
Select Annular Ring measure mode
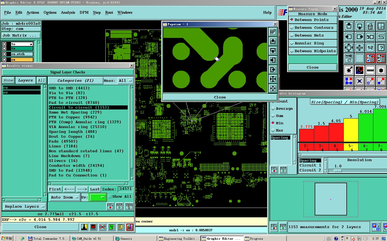[x=313, y=43]
